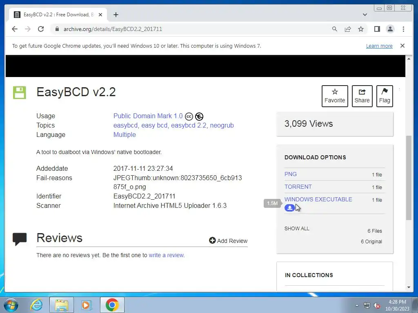Screen dimensions: 418x313
Task: Open the network tray icon
Action: click(x=367, y=306)
